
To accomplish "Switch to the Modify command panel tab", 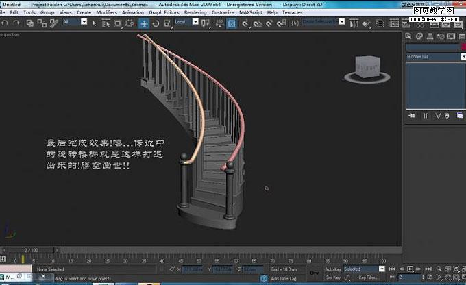I will pyautogui.click(x=419, y=36).
